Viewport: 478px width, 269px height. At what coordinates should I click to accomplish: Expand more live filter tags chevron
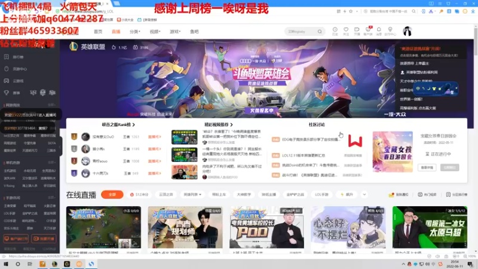coord(364,195)
